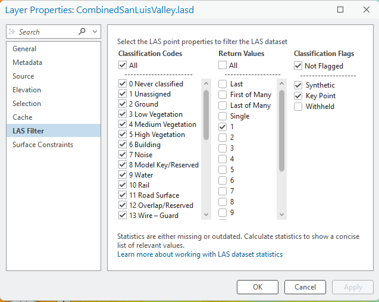Click Classification Codes scroll down arrow
This screenshot has height=302, width=379.
206,214
